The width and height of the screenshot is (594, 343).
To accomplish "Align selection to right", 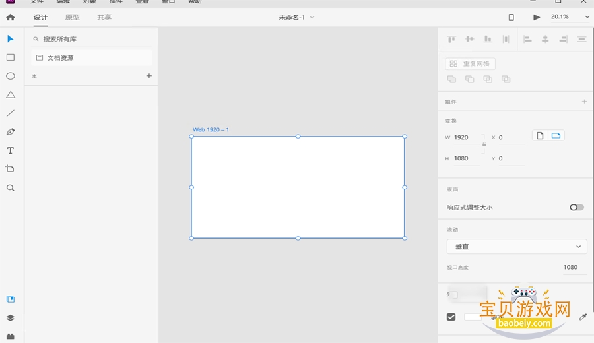I will [x=564, y=39].
